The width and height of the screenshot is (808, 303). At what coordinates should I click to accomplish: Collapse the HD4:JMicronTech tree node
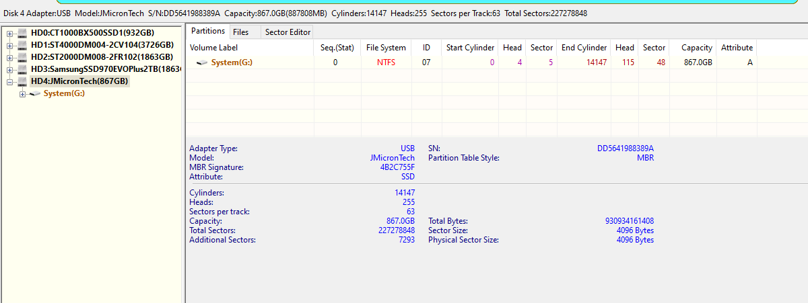click(9, 81)
